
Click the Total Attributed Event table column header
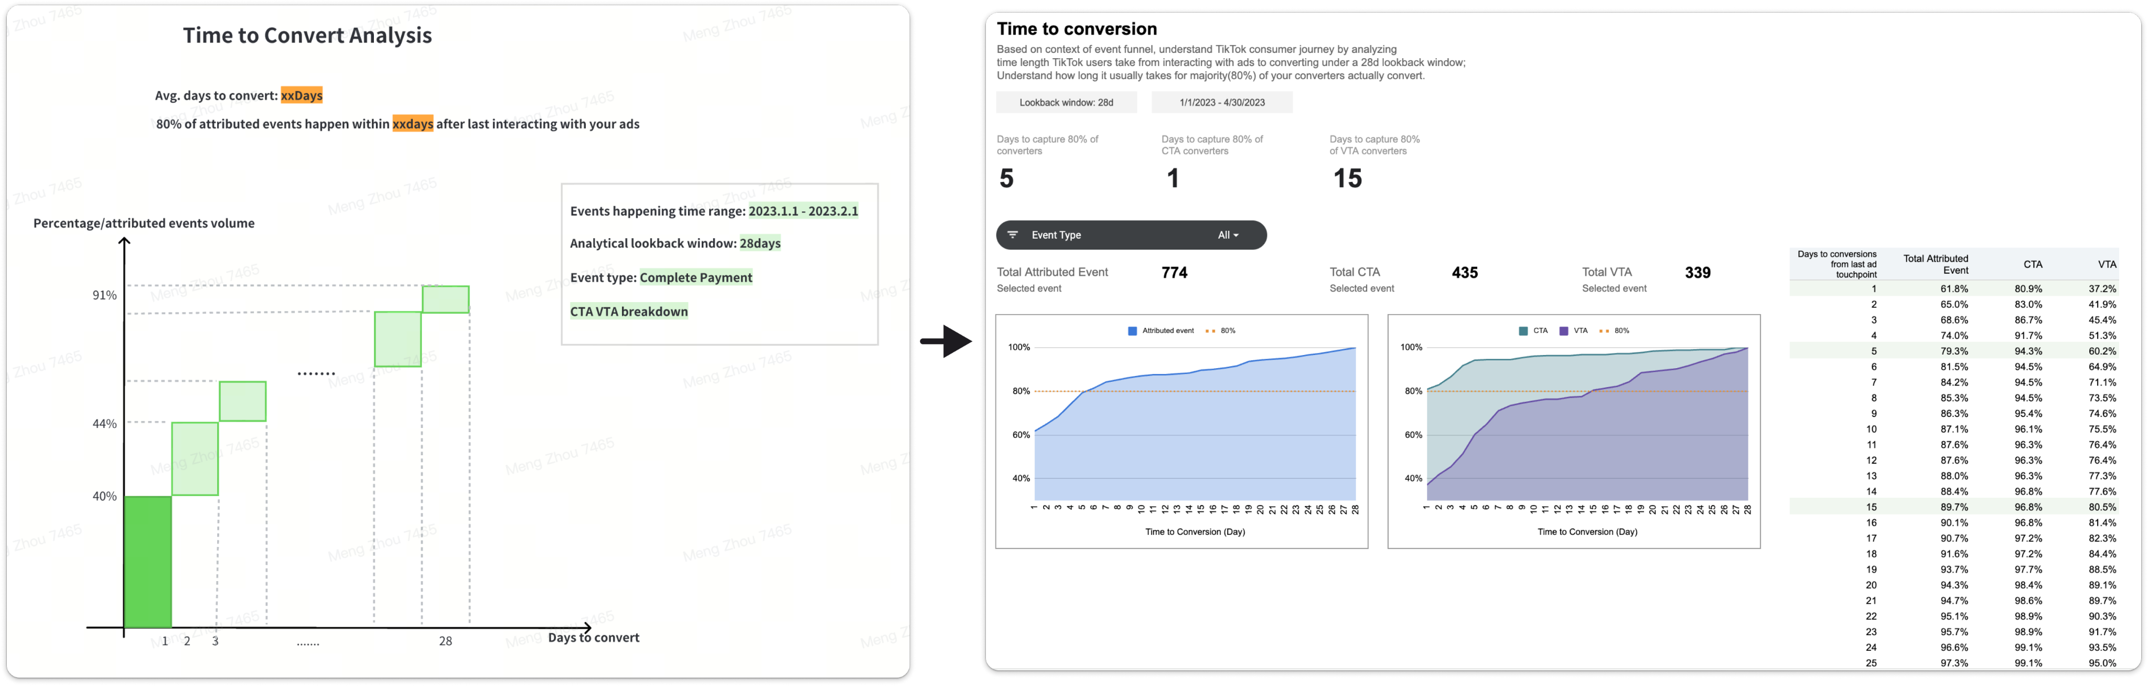pyautogui.click(x=1936, y=264)
